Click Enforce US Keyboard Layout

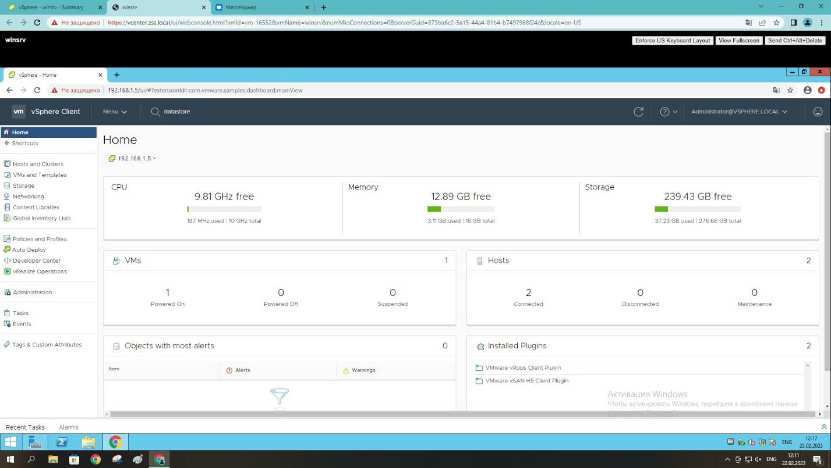[673, 41]
